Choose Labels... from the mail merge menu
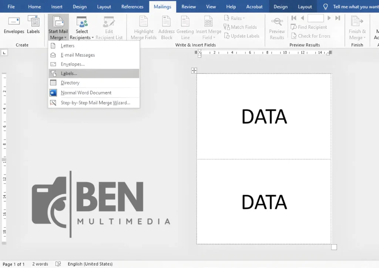This screenshot has height=268, width=379. click(69, 73)
